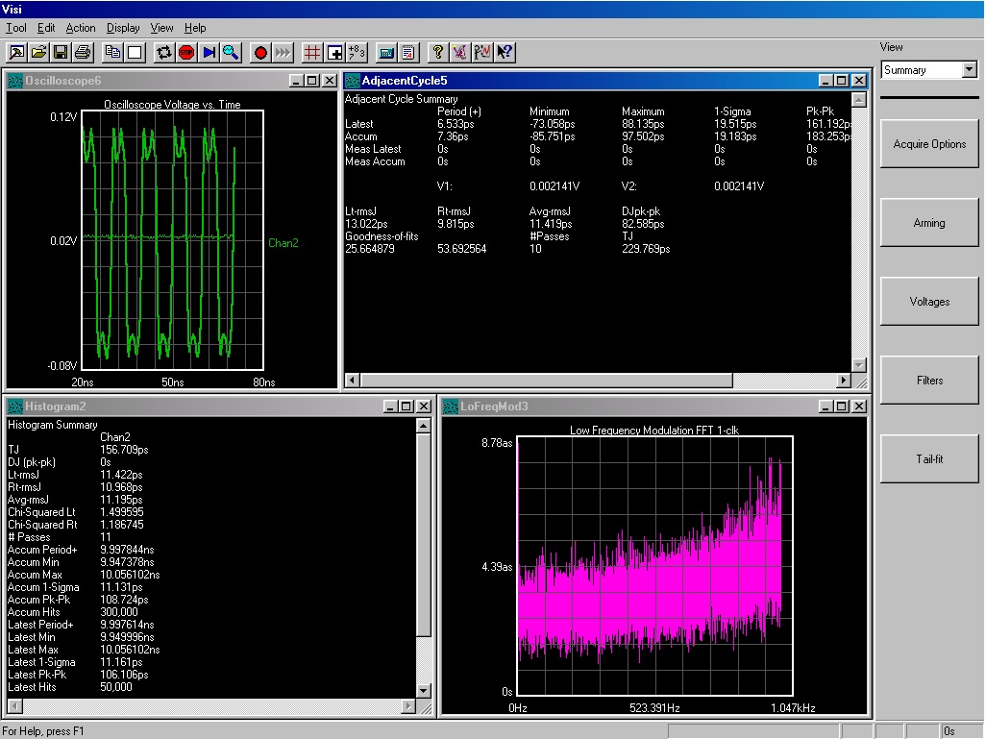Click Histogram TJ value 156.709ps
985x739 pixels.
124,450
